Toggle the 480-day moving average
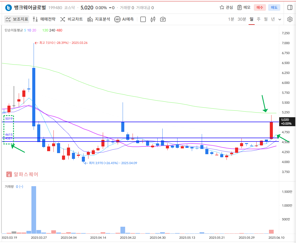This screenshot has height=243, width=296. coord(59,30)
